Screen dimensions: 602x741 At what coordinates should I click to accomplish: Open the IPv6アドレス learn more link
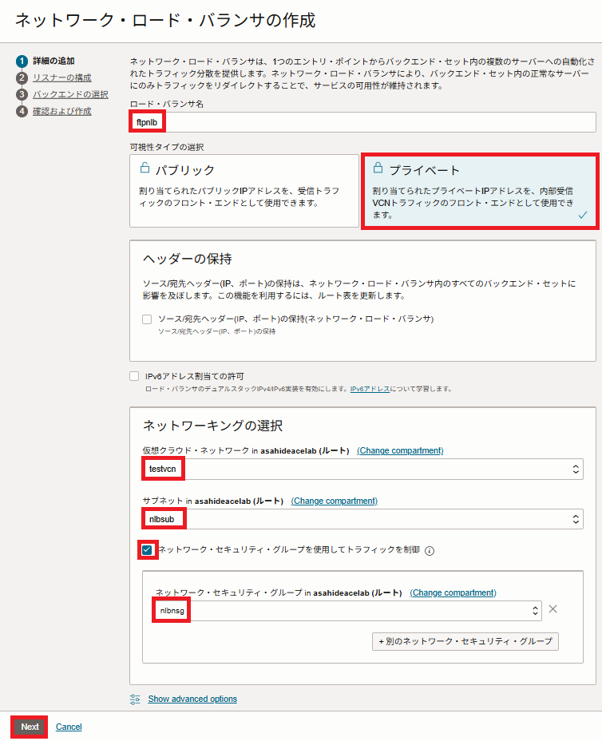point(370,389)
